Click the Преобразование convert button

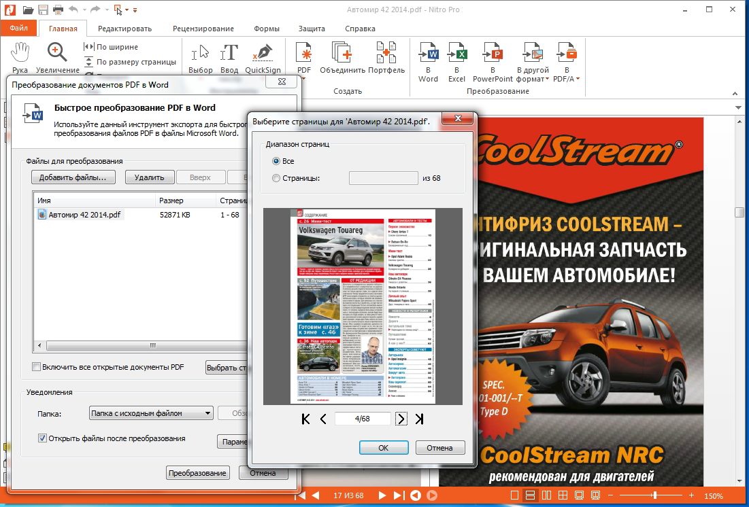197,472
